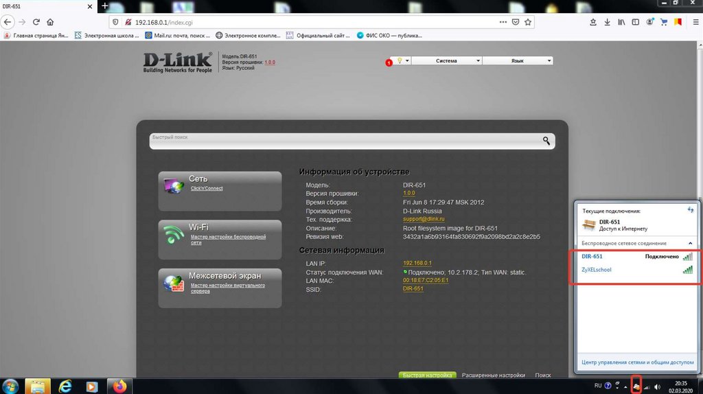The height and width of the screenshot is (394, 703).
Task: Toggle the sidebar view icon
Action: [x=635, y=22]
